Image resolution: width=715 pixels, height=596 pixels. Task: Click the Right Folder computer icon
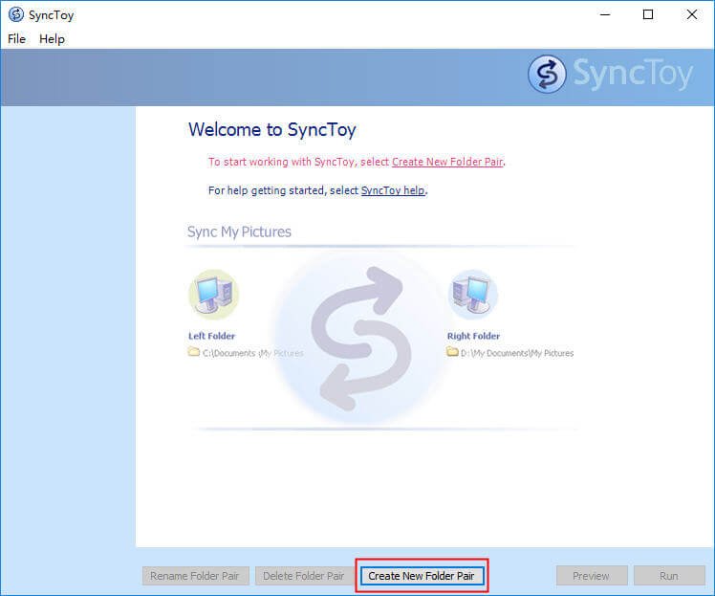coord(473,295)
